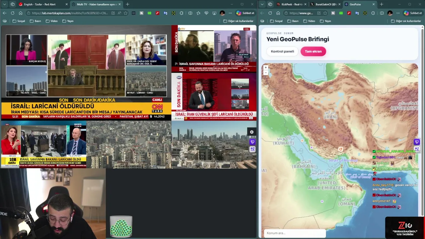
Task: Open Sohbet et Copilot in right window
Action: 413,13
